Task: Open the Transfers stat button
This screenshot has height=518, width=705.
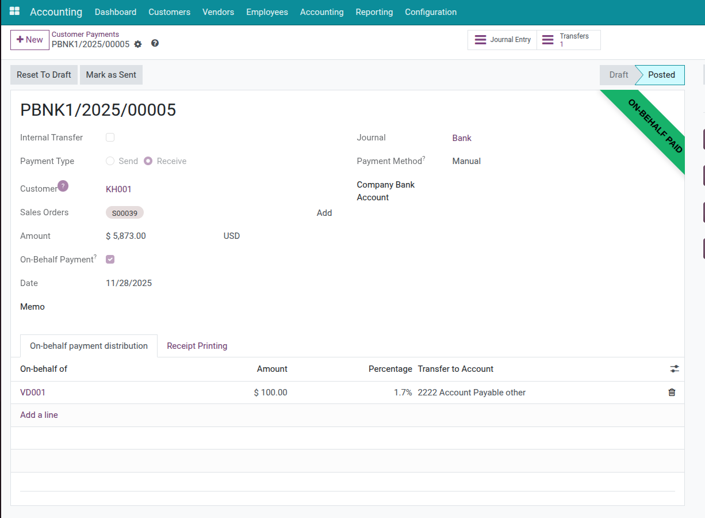Action: coord(568,40)
